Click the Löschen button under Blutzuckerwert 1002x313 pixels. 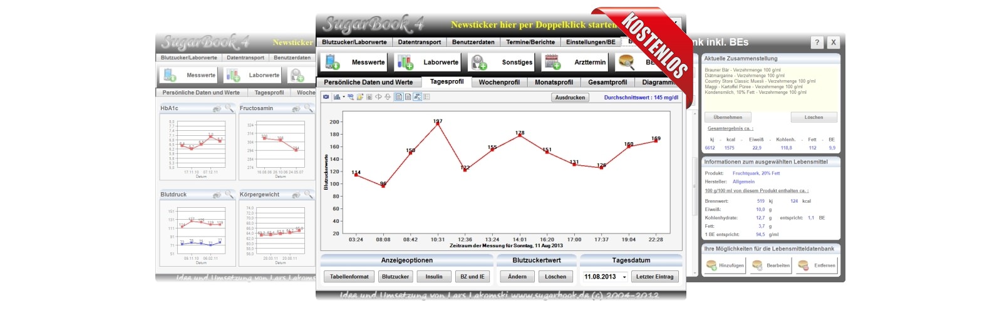tap(555, 277)
